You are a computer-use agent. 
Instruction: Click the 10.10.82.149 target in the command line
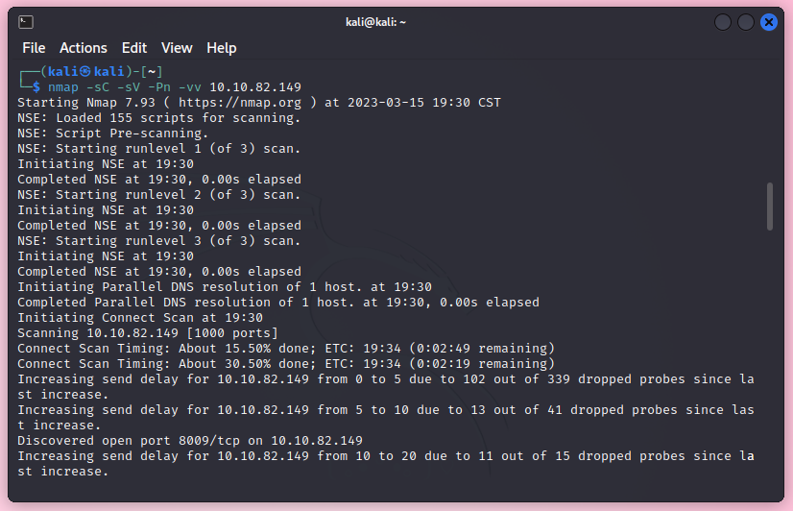255,87
